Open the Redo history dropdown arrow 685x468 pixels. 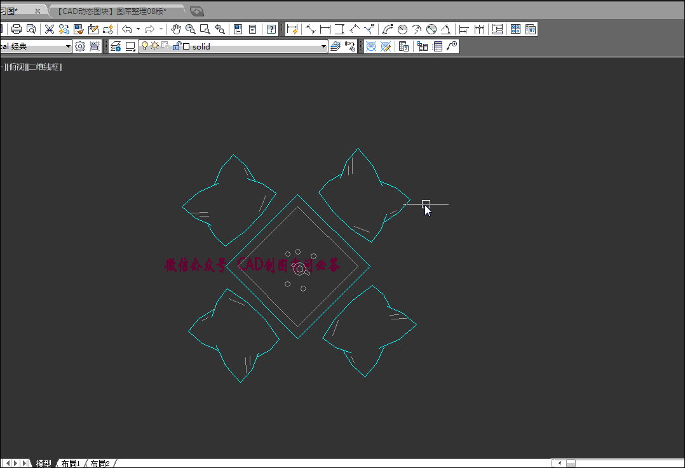(161, 29)
